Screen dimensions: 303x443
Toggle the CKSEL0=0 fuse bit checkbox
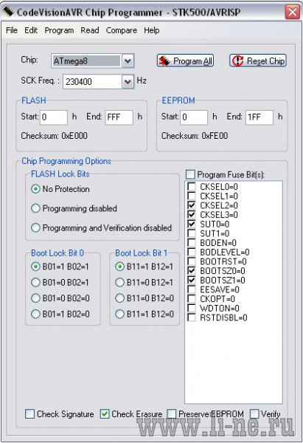tap(192, 187)
